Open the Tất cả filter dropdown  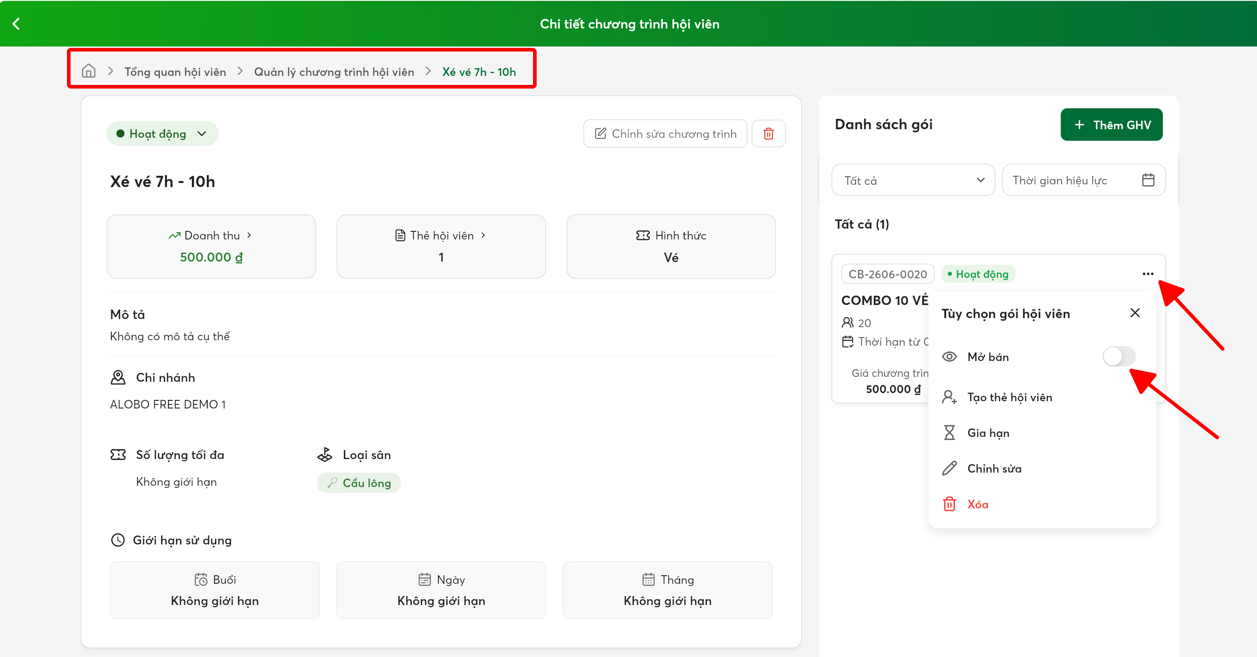pos(913,180)
